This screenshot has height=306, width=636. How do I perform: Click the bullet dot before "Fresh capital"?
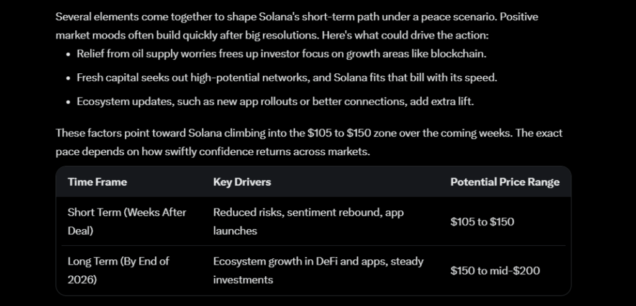[x=68, y=78]
